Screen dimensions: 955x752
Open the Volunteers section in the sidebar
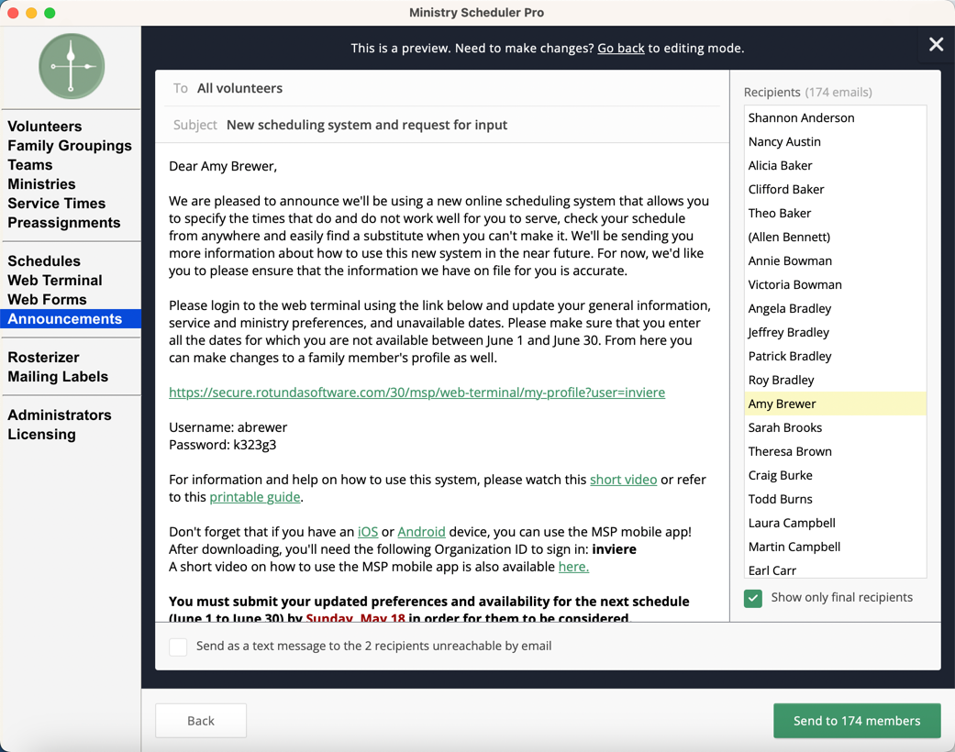[44, 126]
